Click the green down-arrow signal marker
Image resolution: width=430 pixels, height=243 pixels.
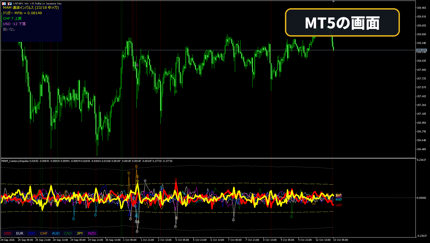[292, 217]
